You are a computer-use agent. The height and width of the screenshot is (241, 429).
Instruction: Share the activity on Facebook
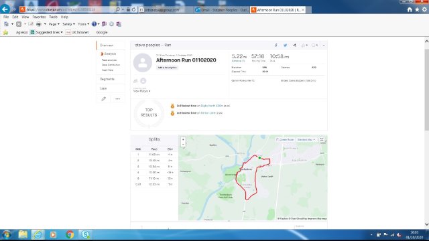(x=276, y=46)
